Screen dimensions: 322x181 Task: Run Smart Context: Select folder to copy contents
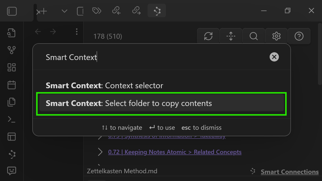[x=161, y=103]
